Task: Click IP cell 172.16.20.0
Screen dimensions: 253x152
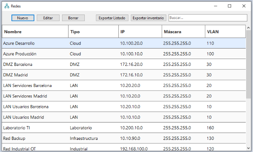Action: pos(131,64)
